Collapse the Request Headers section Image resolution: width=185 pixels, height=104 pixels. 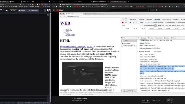click(x=138, y=52)
